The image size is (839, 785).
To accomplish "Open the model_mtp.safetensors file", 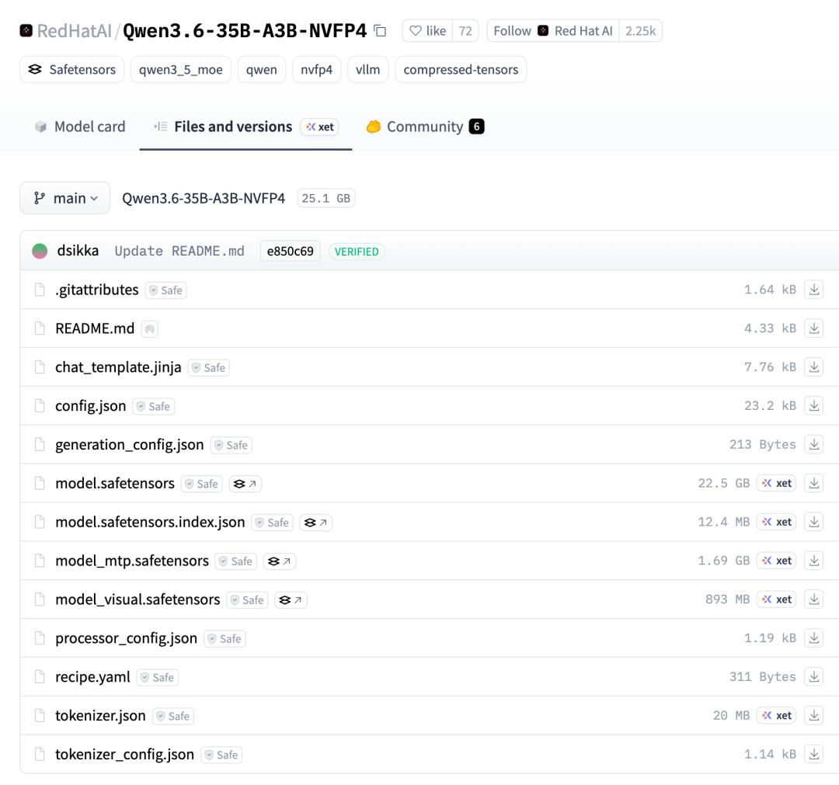I will coord(132,561).
